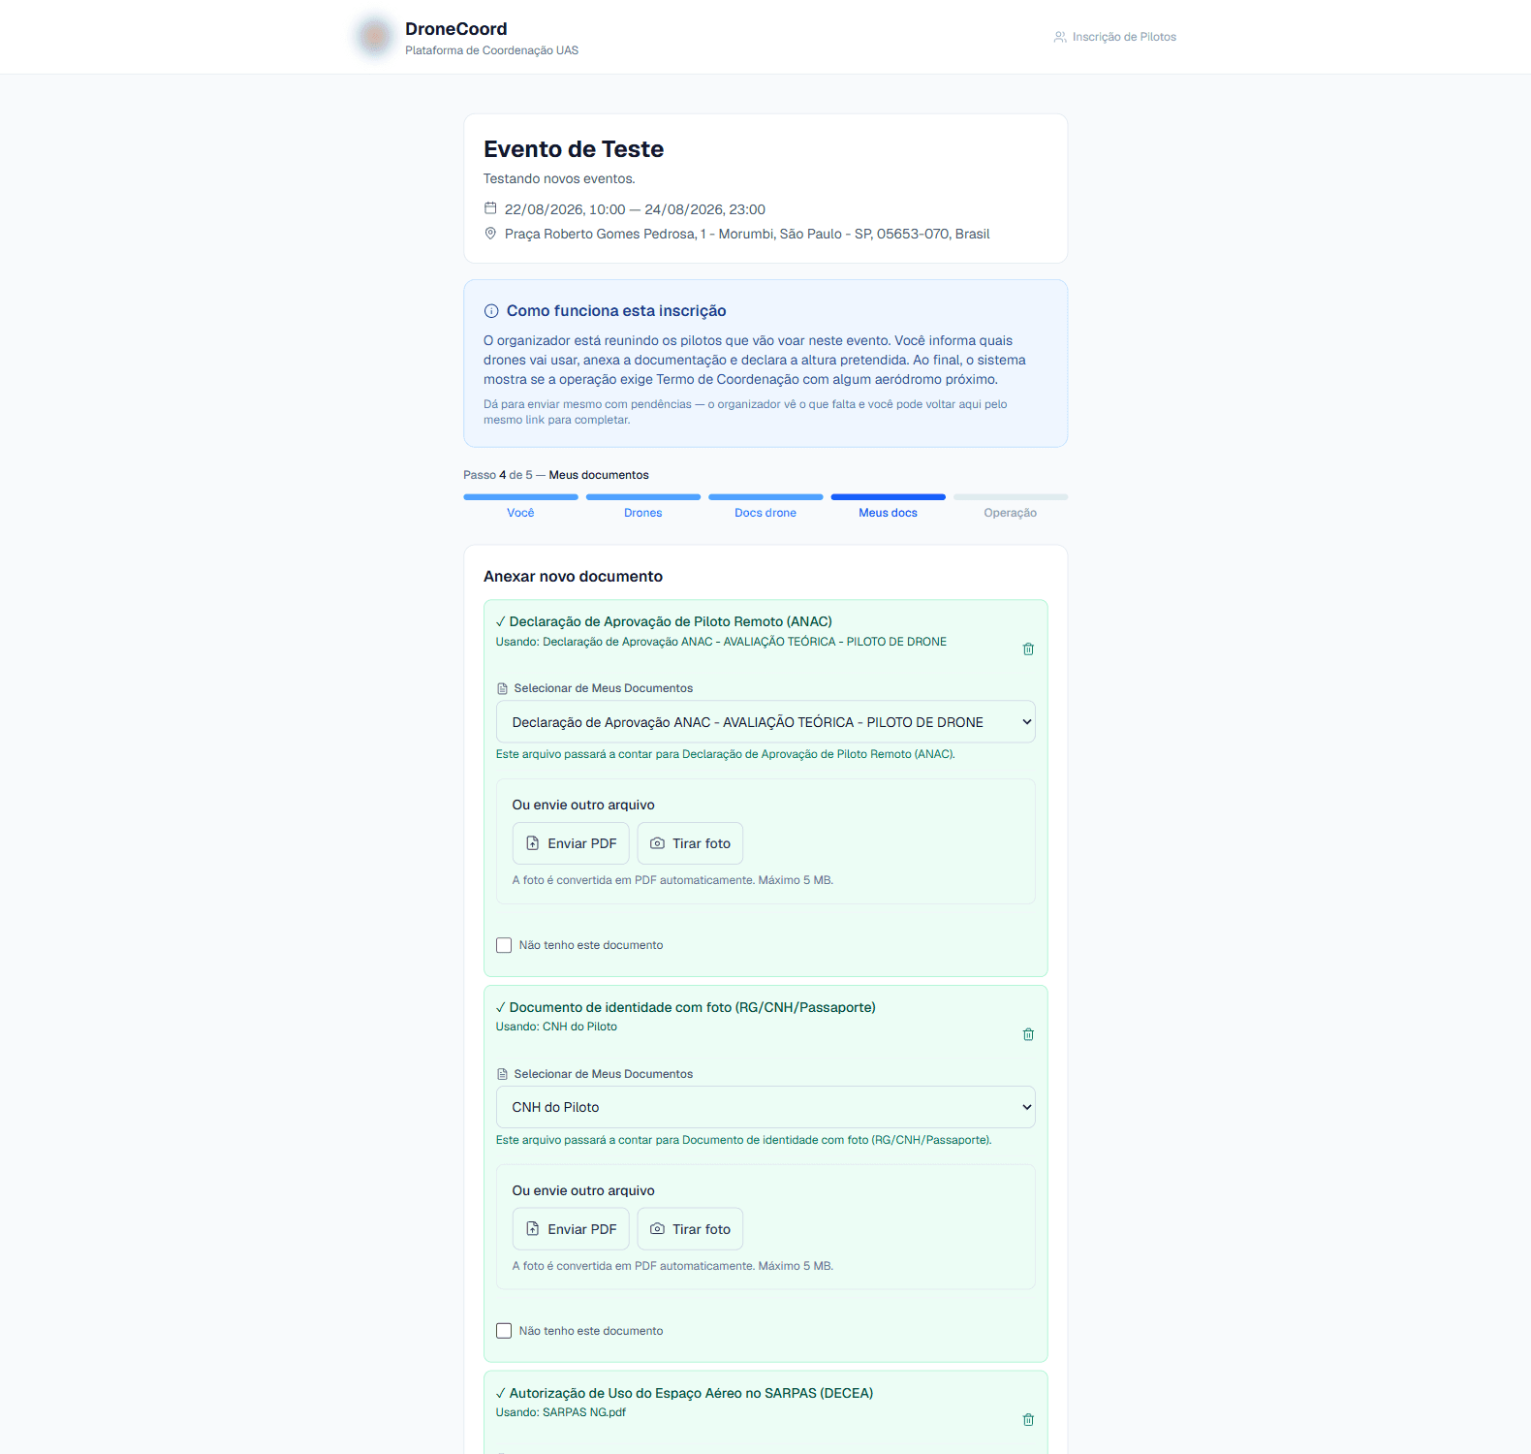Check Não tenho este documento for the identity document

[504, 1331]
